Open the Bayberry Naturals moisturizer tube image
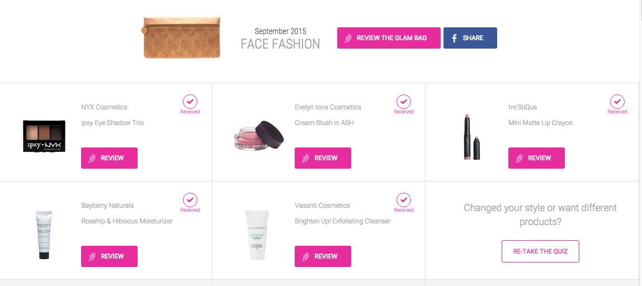 click(44, 235)
